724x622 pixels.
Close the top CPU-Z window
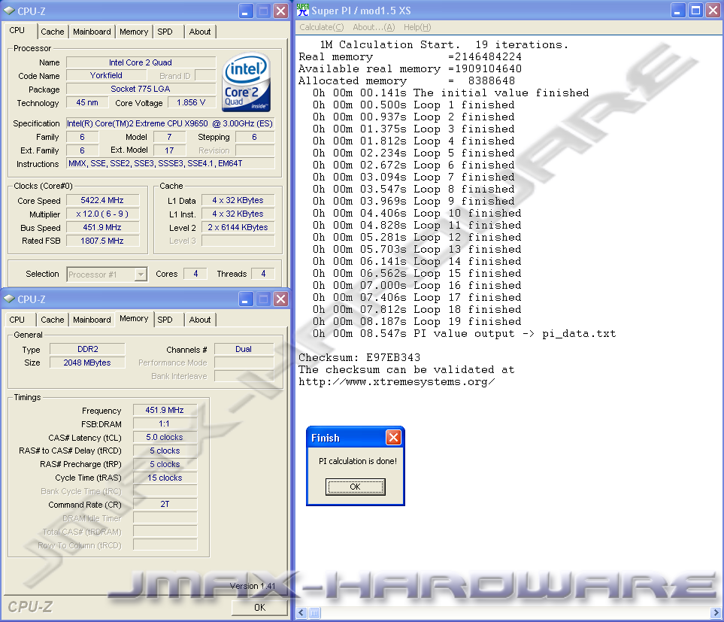click(280, 11)
